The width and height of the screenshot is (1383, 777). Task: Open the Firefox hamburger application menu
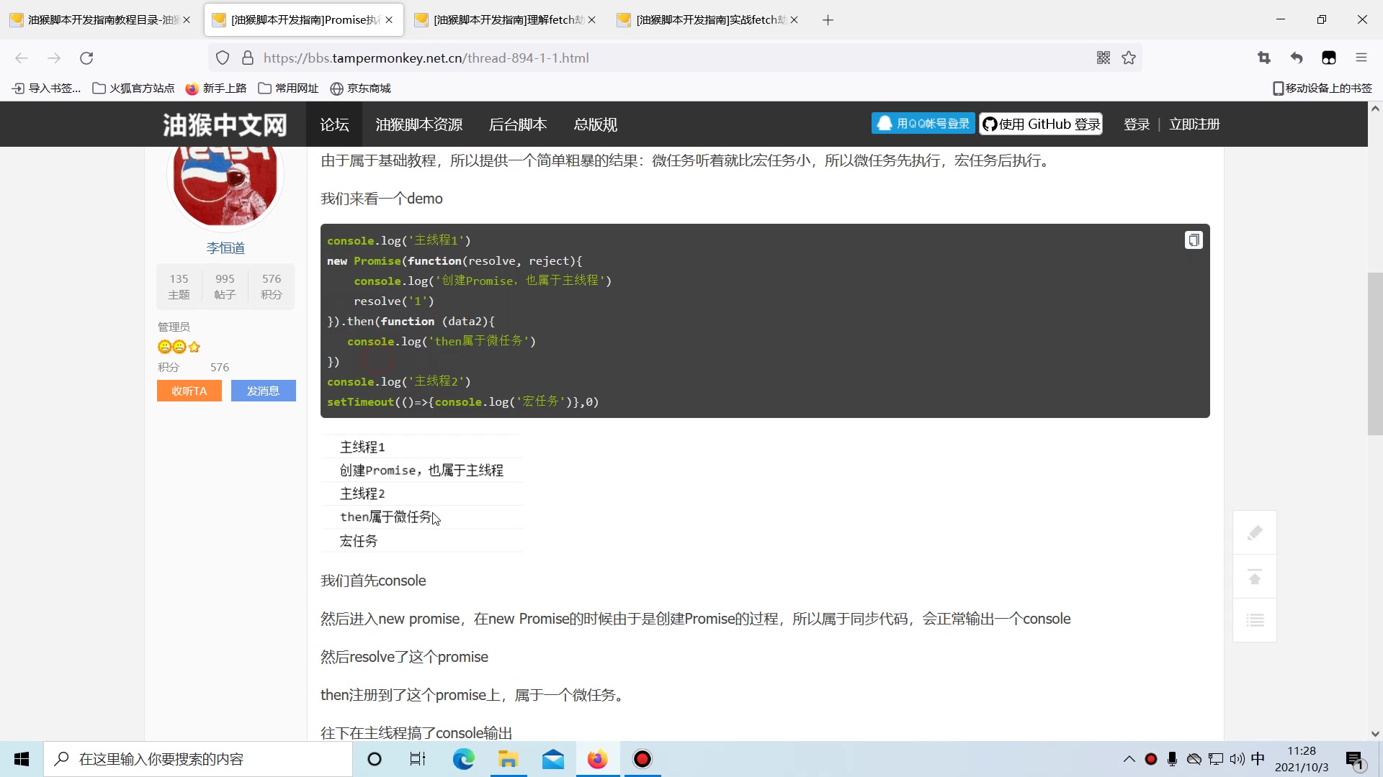[1361, 58]
